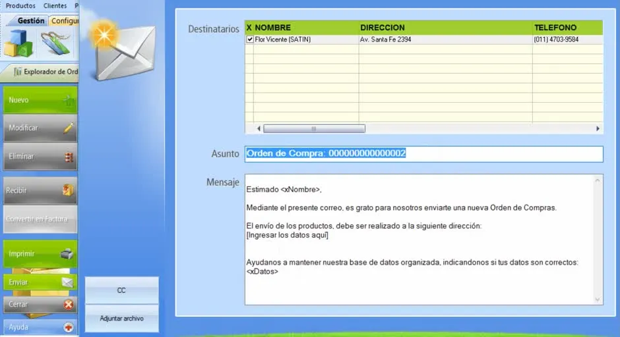The width and height of the screenshot is (620, 337).
Task: Click the Nuevo green button
Action: [x=40, y=100]
